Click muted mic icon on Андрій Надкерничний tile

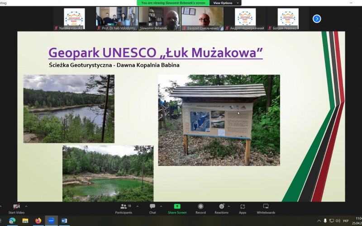coord(227,28)
